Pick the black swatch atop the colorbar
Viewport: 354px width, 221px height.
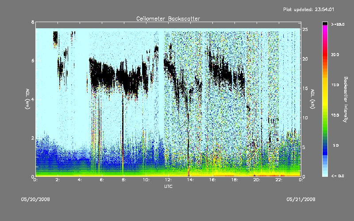point(325,23)
